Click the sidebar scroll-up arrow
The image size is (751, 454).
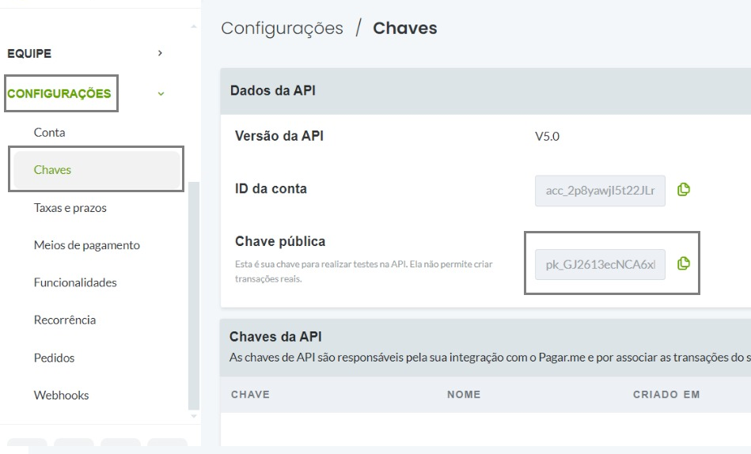click(194, 26)
